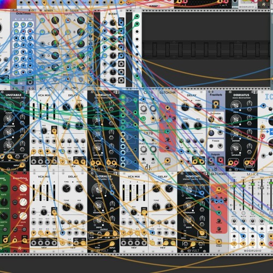Click IN 1 jack on VCA MIX beside Unstabile
The height and width of the screenshot is (273, 273).
pyautogui.click(x=34, y=151)
